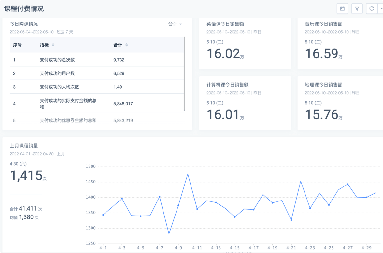Open the filter funnel icon
Viewport: 383px width, 253px height.
(357, 8)
